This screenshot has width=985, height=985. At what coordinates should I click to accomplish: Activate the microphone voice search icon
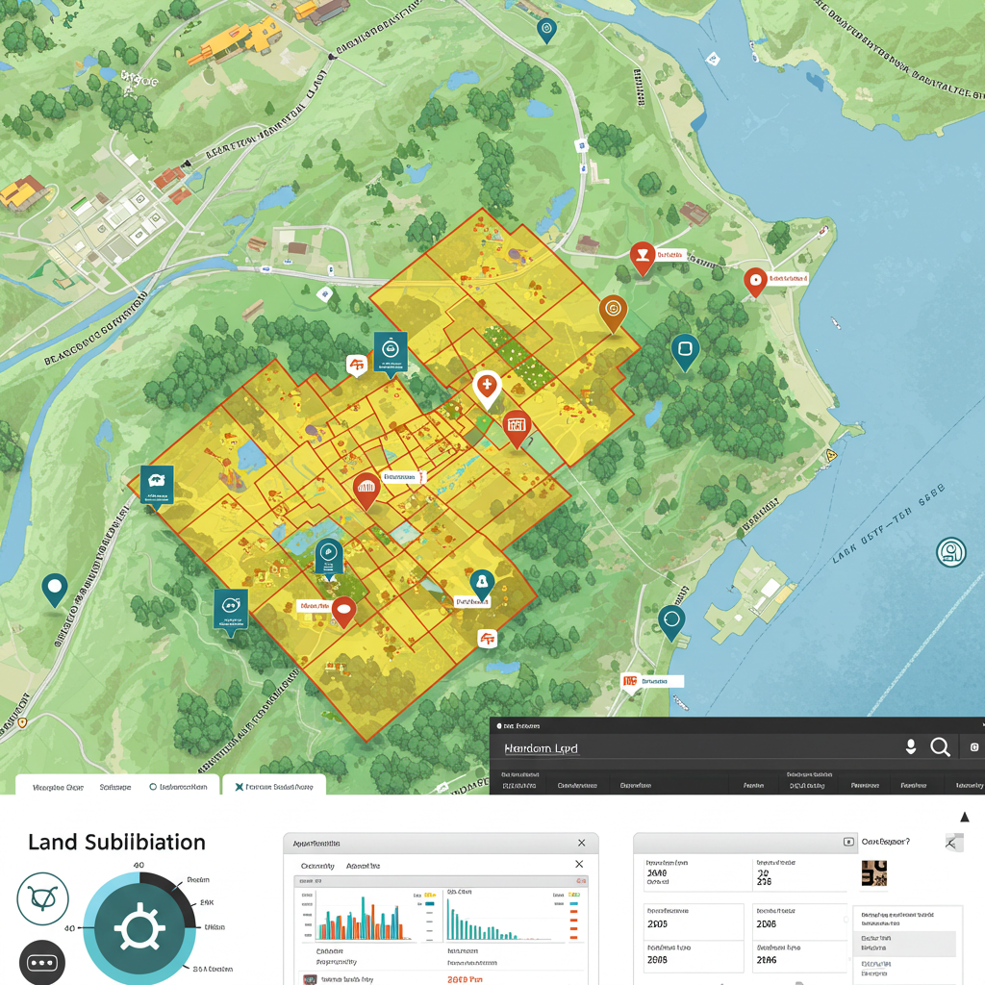[x=910, y=746]
